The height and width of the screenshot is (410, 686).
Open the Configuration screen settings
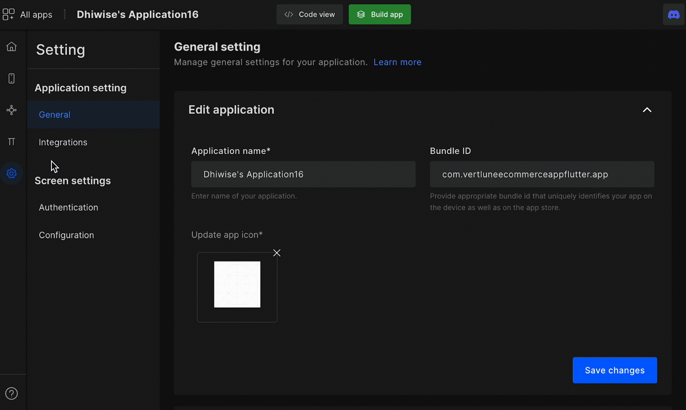coord(66,235)
